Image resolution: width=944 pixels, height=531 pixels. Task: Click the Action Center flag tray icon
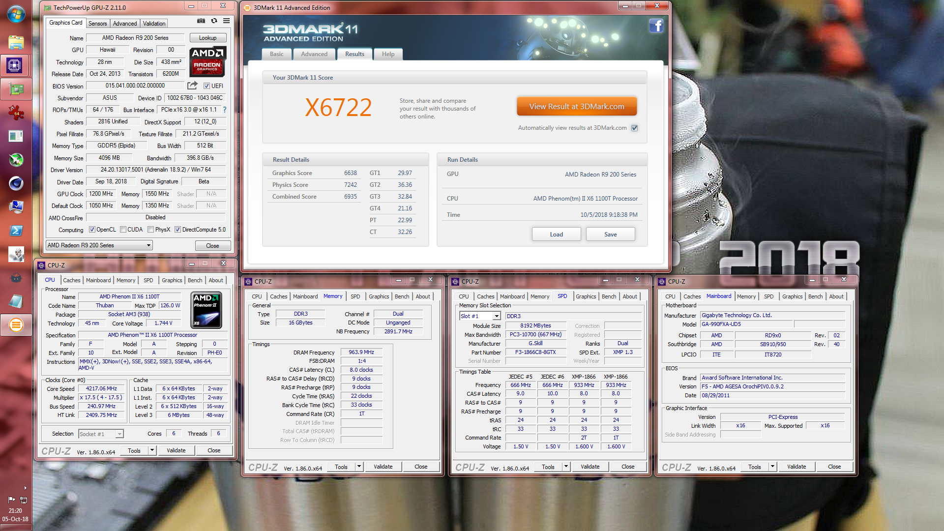point(12,500)
